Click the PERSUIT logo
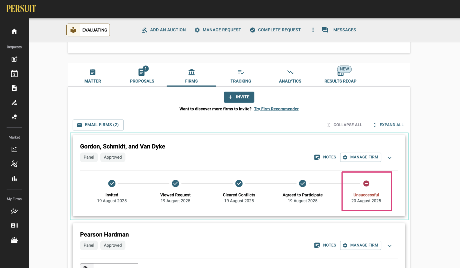 coord(21,9)
